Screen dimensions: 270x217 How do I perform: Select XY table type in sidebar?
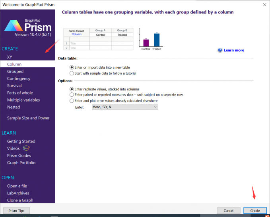pyautogui.click(x=10, y=57)
